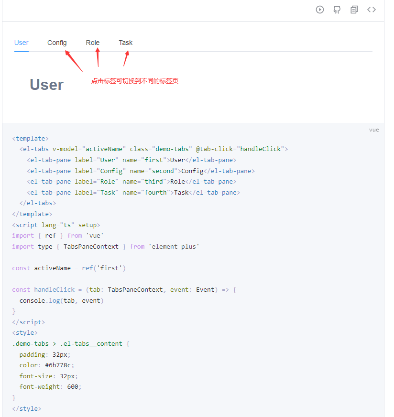Open the source on GitHub

tap(337, 10)
